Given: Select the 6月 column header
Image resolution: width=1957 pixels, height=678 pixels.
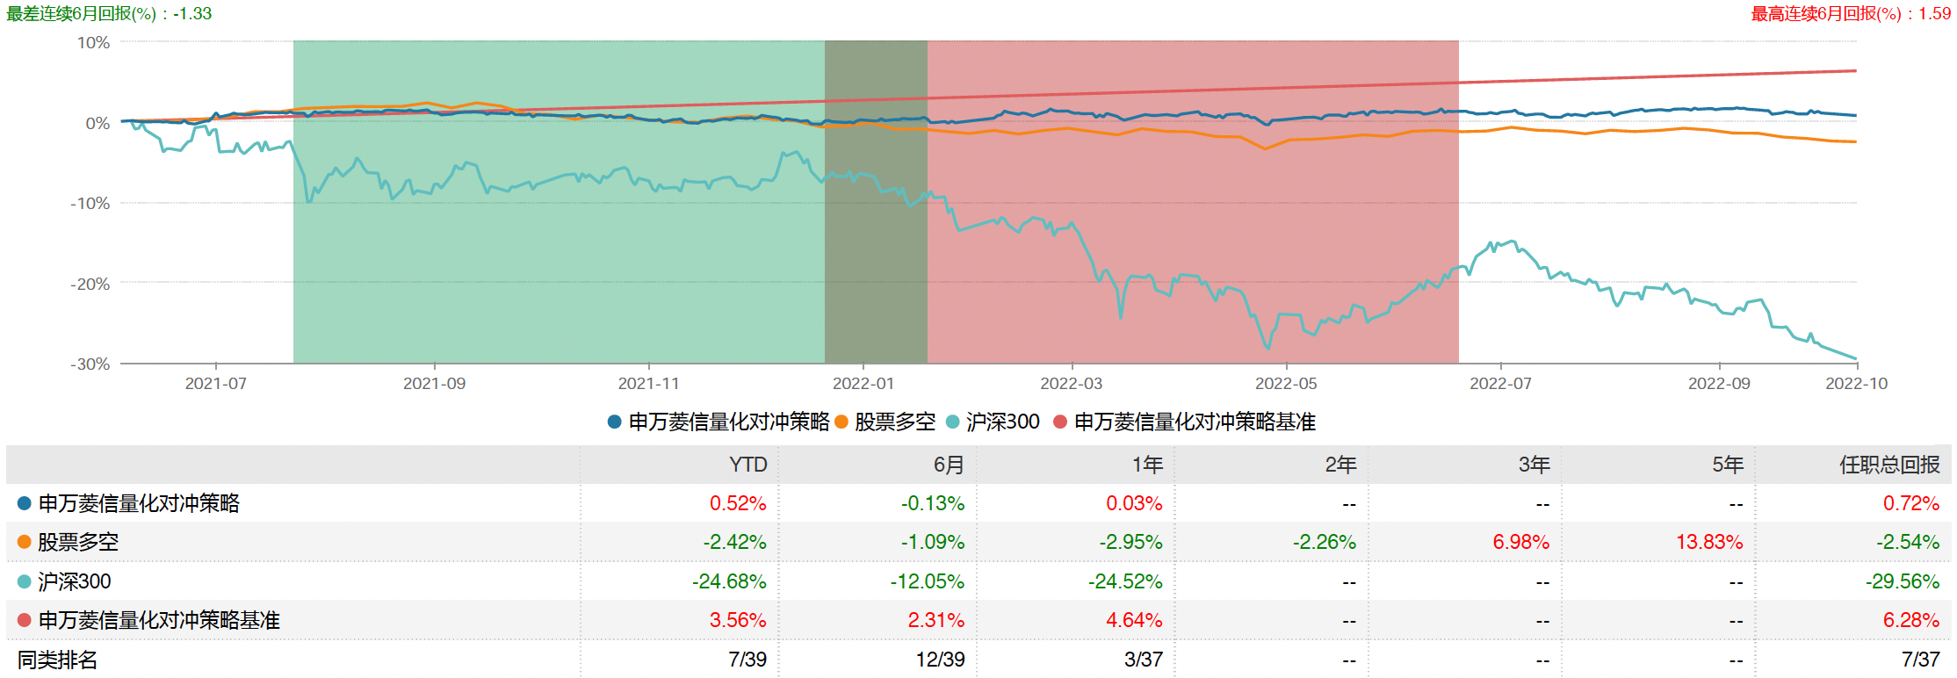Looking at the screenshot, I should 949,465.
